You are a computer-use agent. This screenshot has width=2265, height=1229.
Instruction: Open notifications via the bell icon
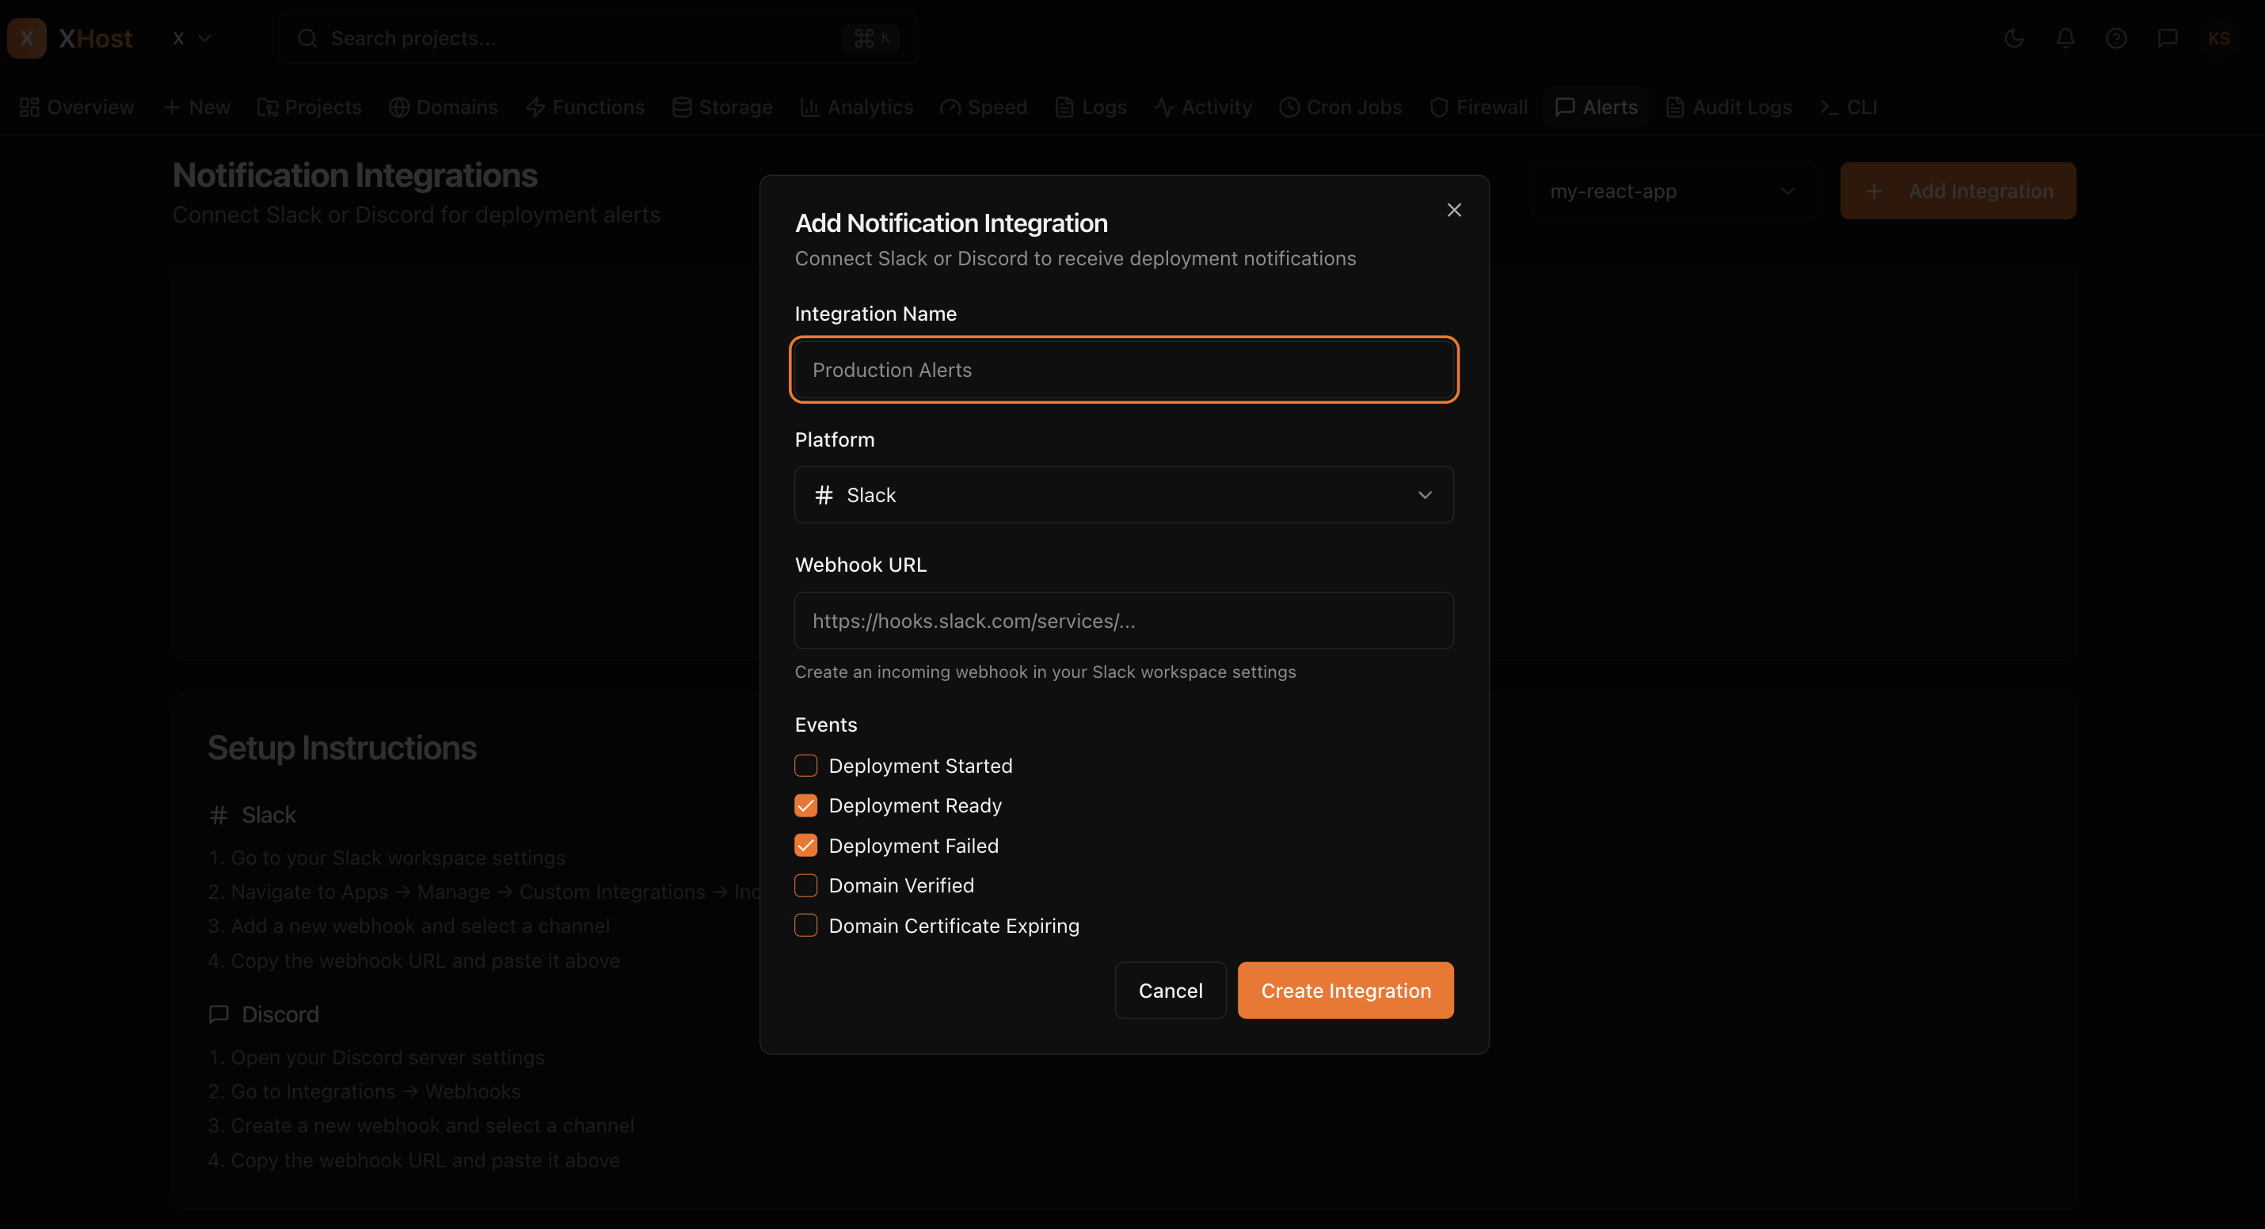point(2065,38)
